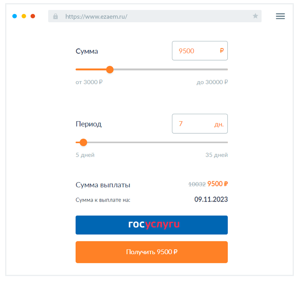Click the repayment date 09.11.2023

[x=211, y=200]
